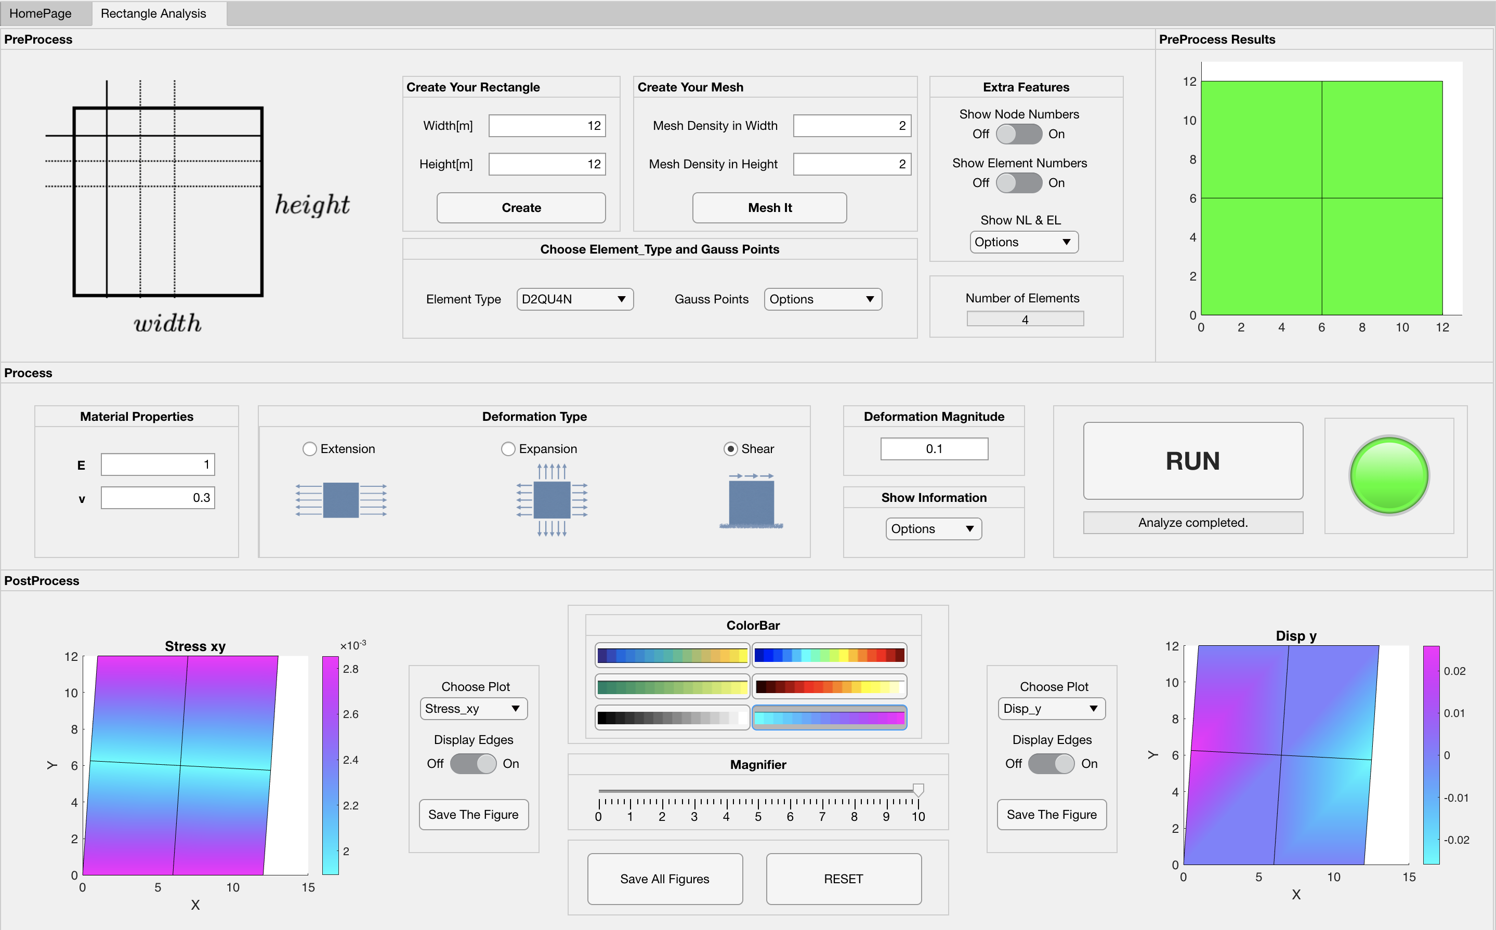Click the Deformation Magnitude 0.1 field

pyautogui.click(x=934, y=448)
